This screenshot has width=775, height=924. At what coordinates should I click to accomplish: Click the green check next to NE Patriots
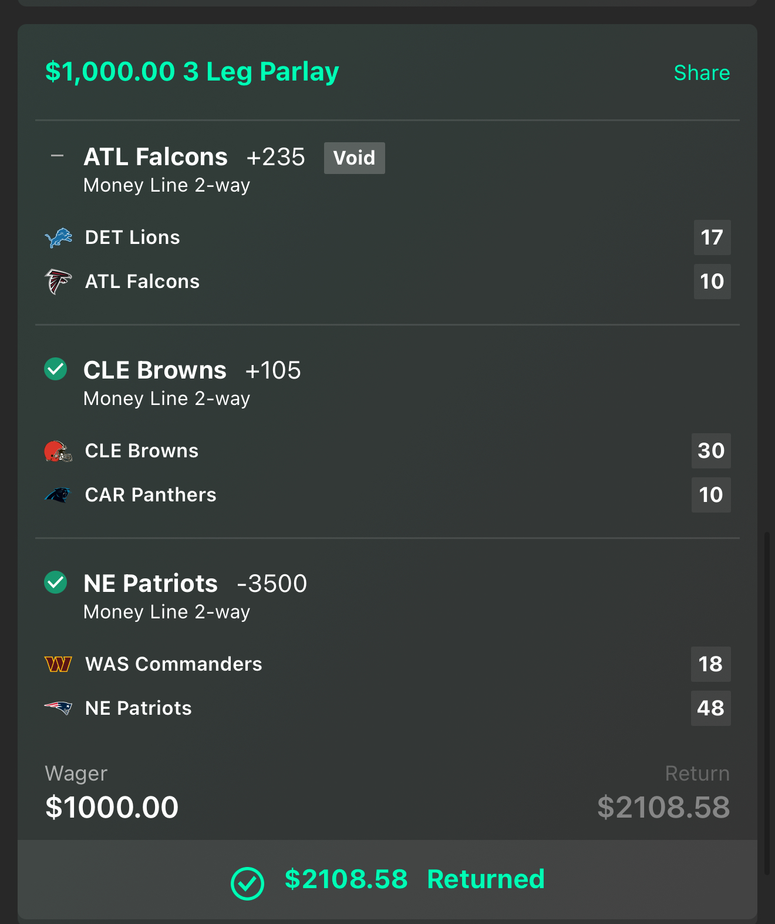(x=56, y=582)
